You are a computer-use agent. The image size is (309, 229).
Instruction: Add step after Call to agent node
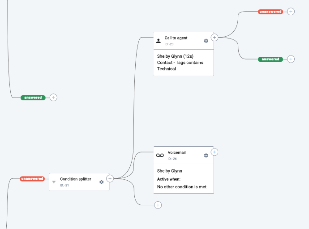tap(215, 38)
